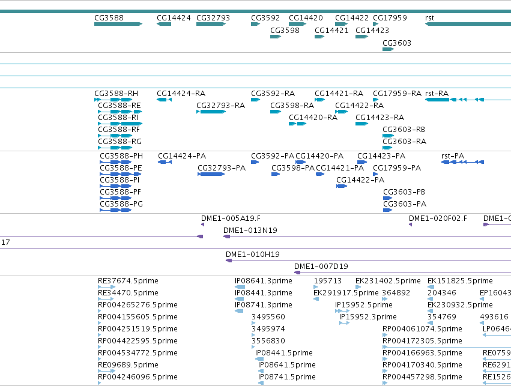Viewport: 511px width, 386px height.
Task: Select transcript CG3603-RA
Action: click(387, 148)
